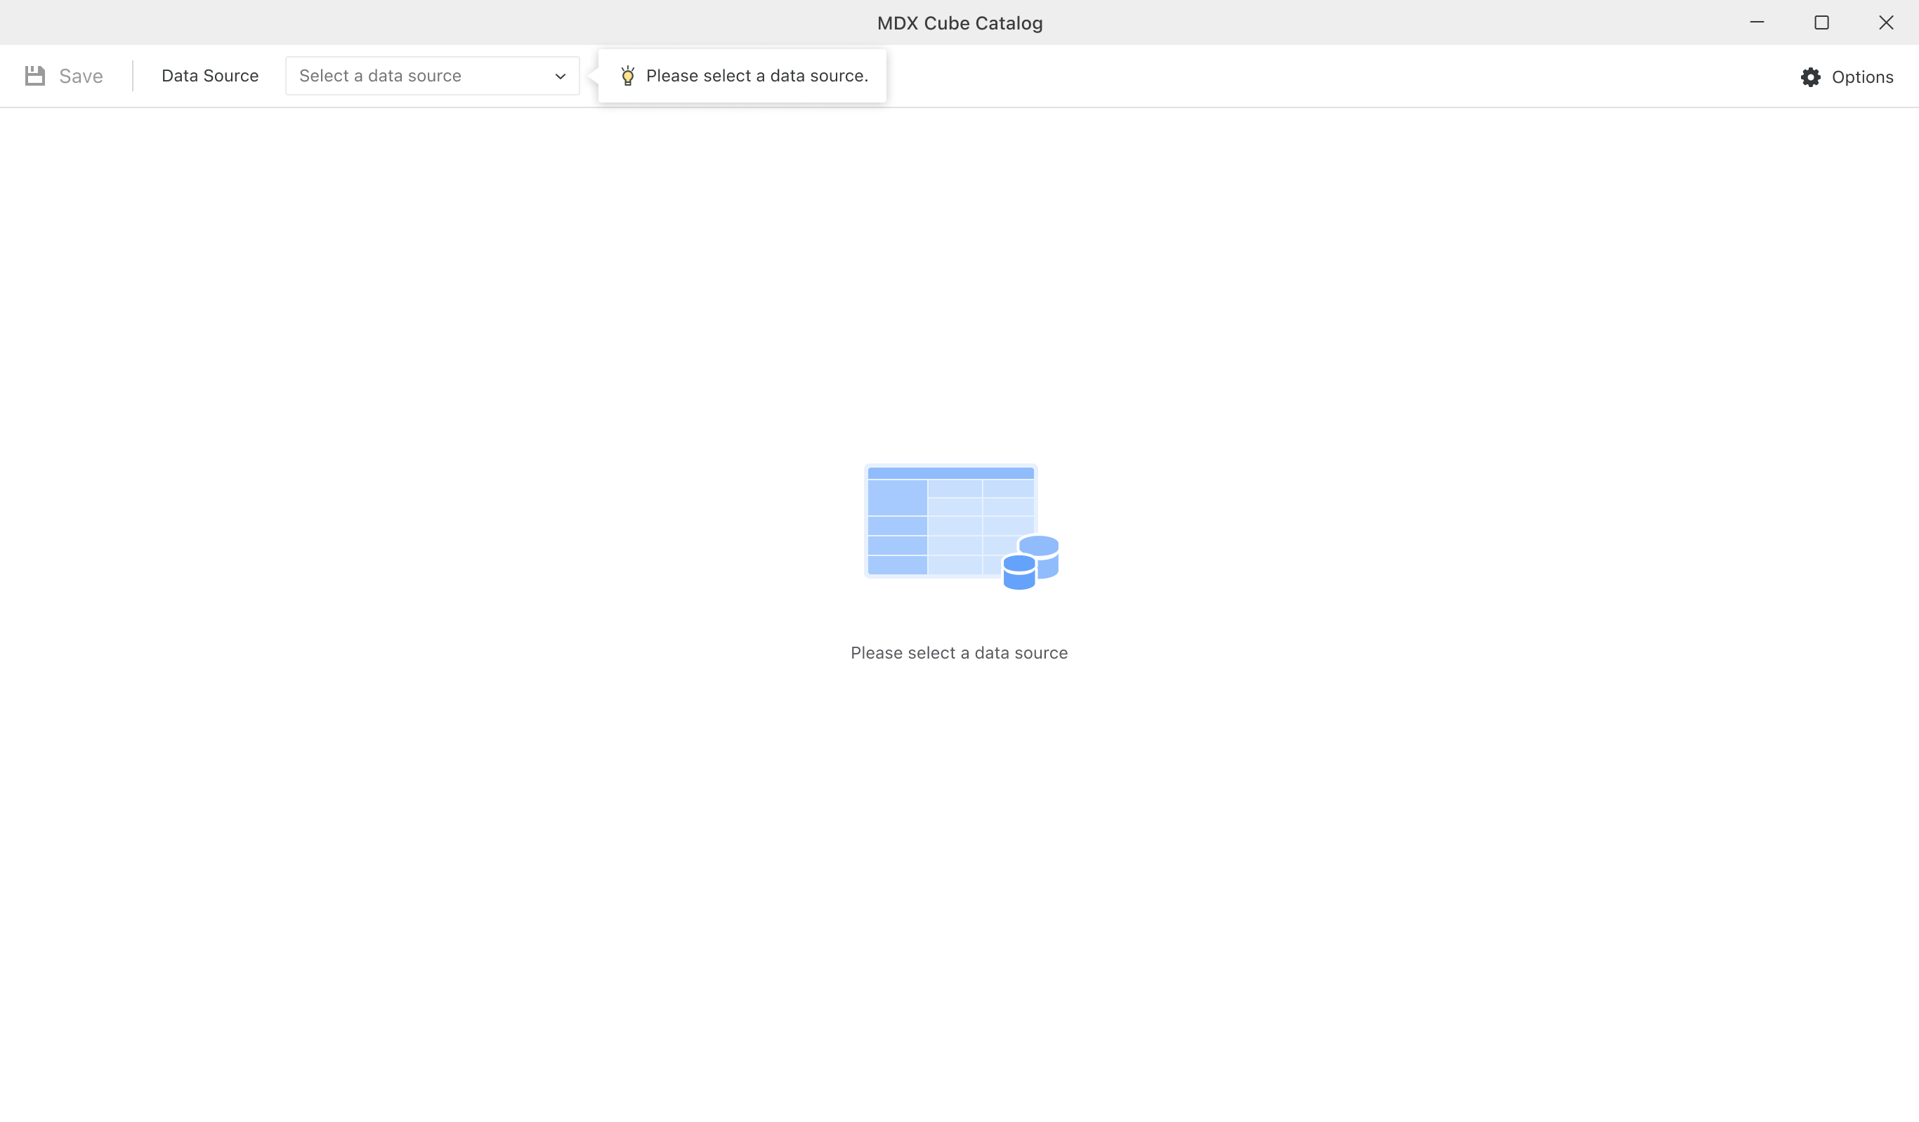Open the Select a data source dropdown
Viewport: 1919px width, 1122px height.
pos(432,76)
